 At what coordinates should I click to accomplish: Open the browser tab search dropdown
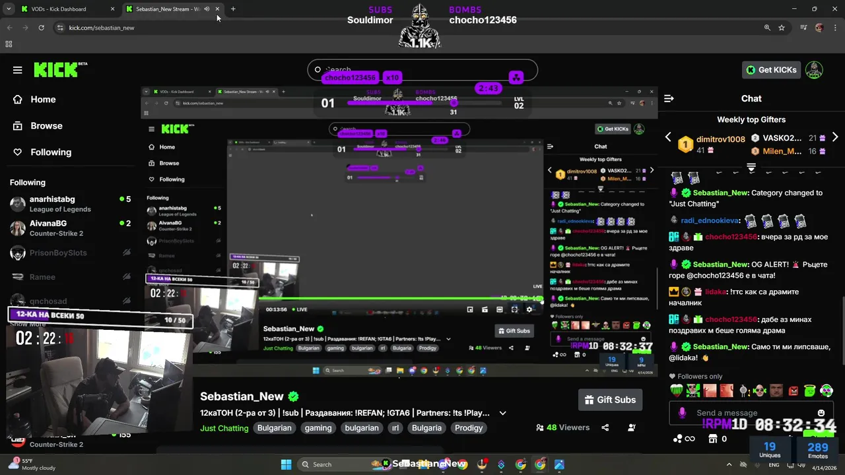click(x=8, y=9)
